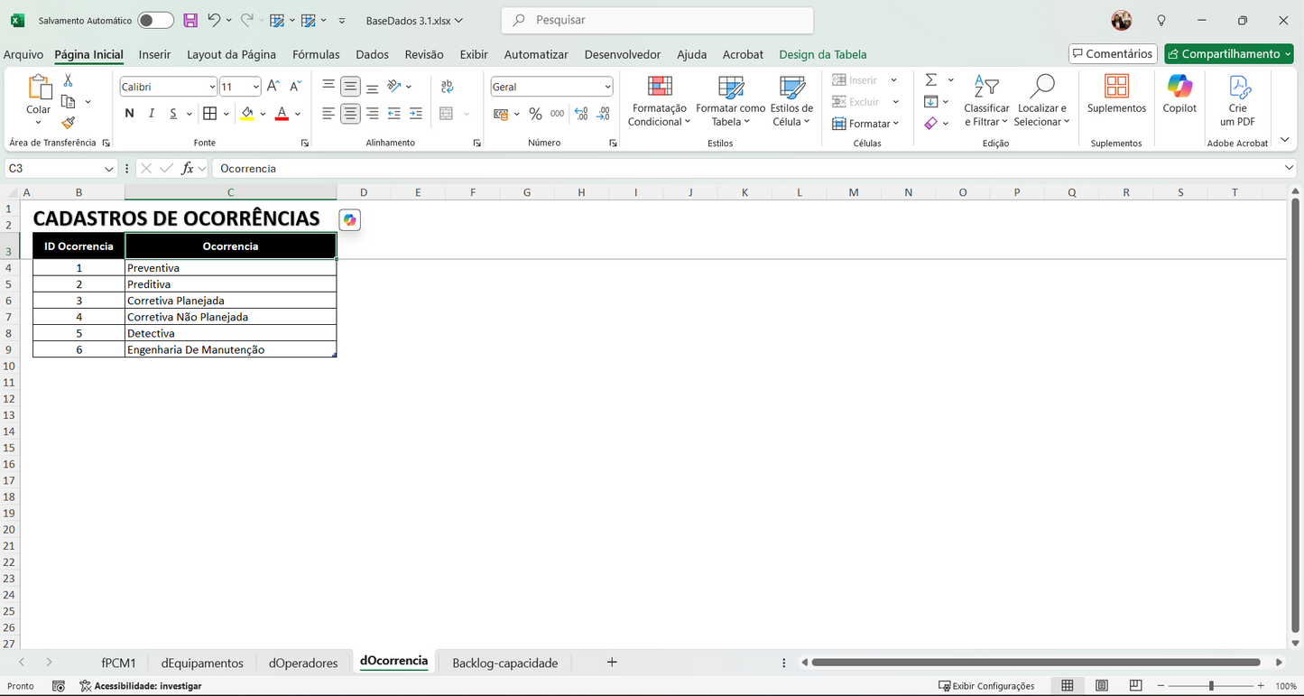Screen dimensions: 1304x696
Task: Switch to the dEquipamentos sheet tab
Action: coord(202,663)
